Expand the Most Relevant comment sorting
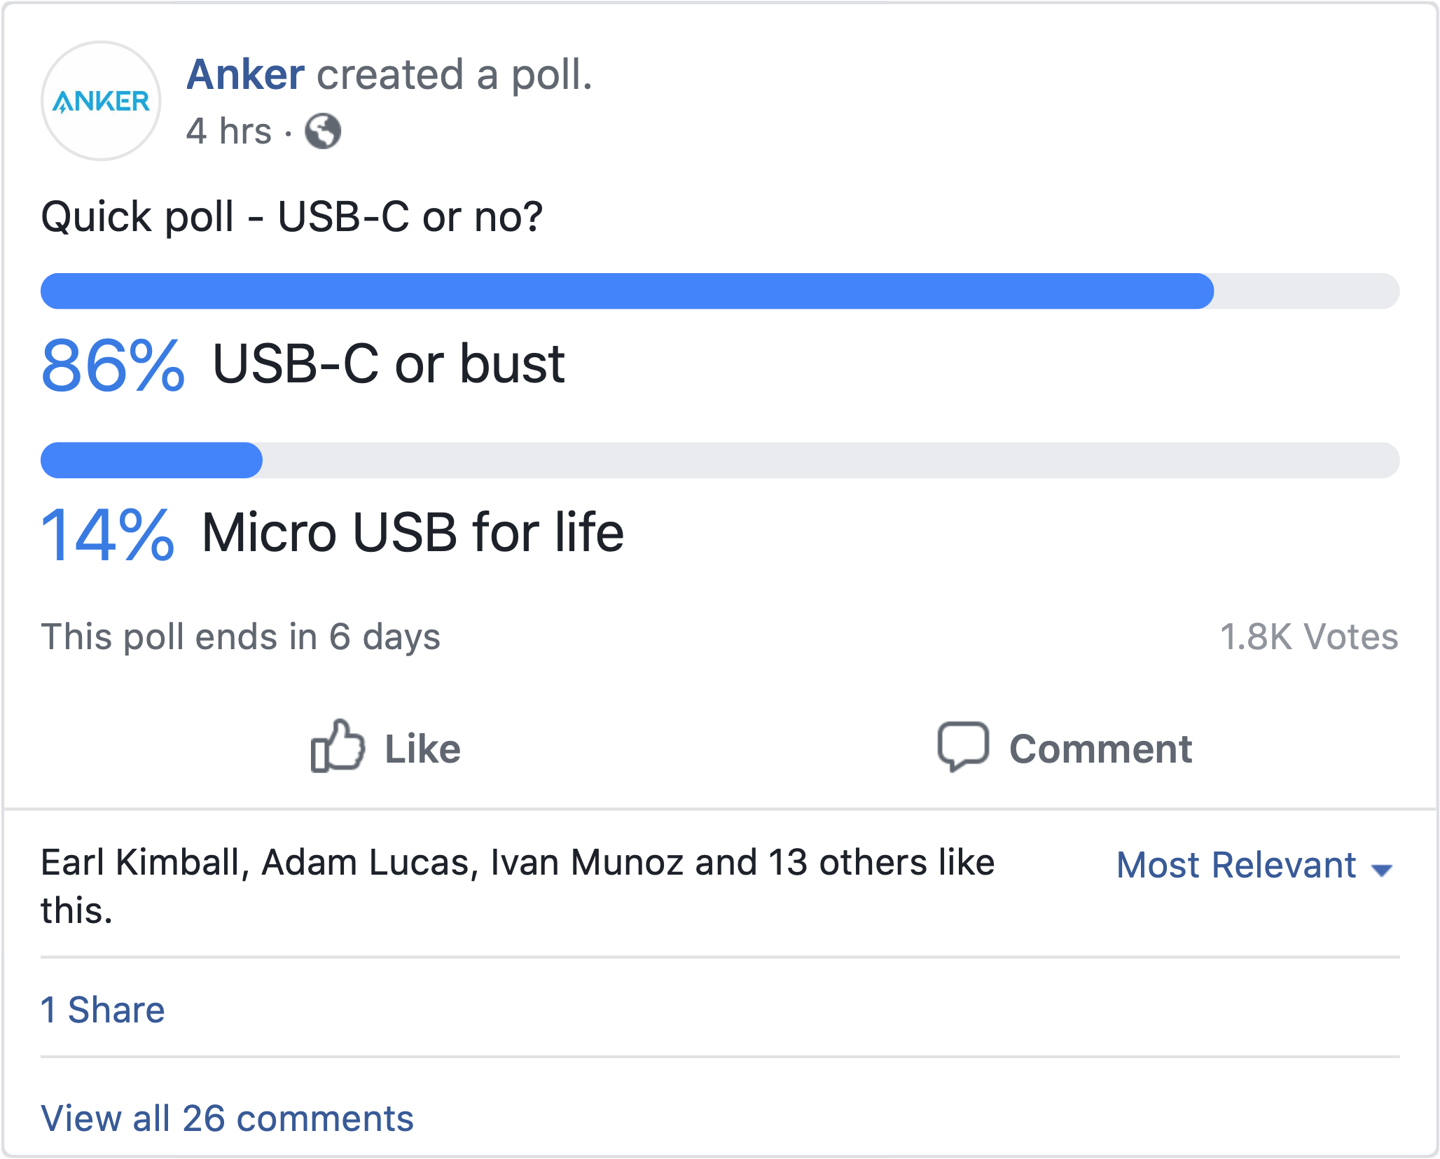 point(1254,865)
